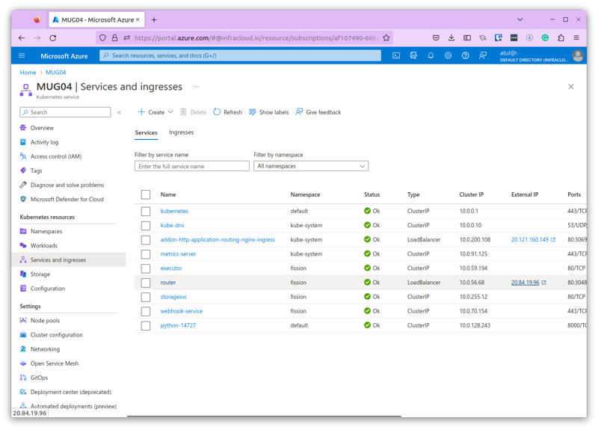Switch to the Ingresses tab
The image size is (598, 430).
pyautogui.click(x=181, y=132)
